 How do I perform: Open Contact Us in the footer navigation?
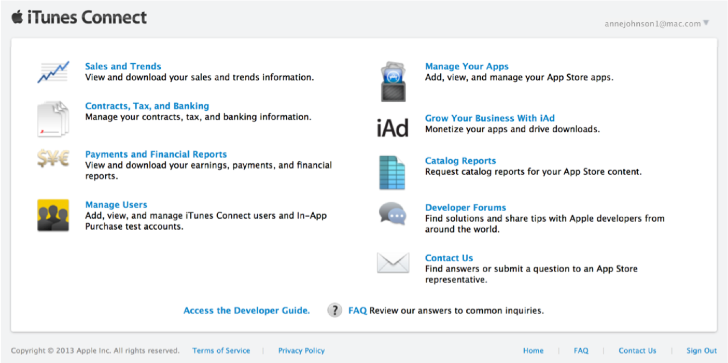[x=637, y=351]
